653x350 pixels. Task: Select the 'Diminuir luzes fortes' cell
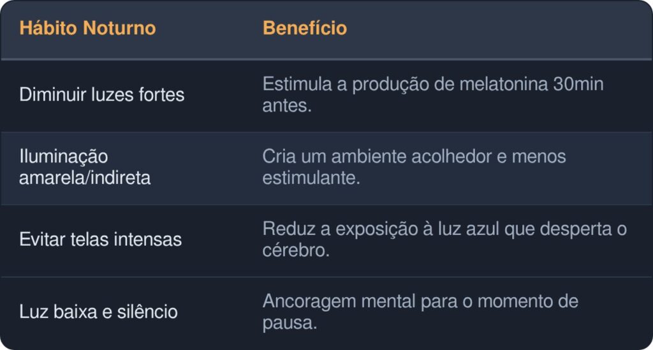101,95
